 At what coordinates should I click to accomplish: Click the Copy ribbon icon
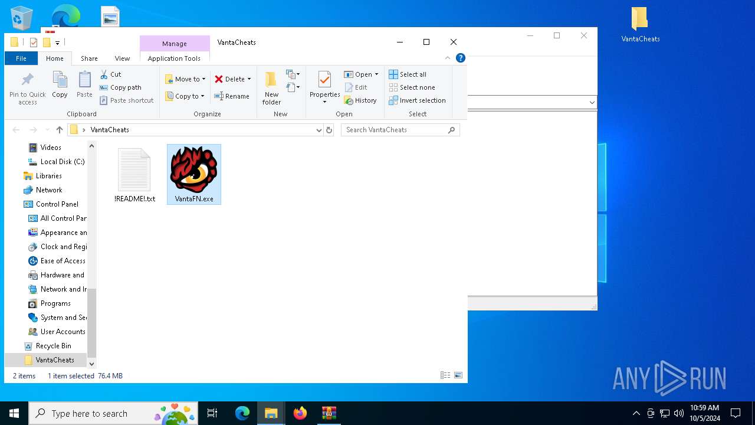60,85
